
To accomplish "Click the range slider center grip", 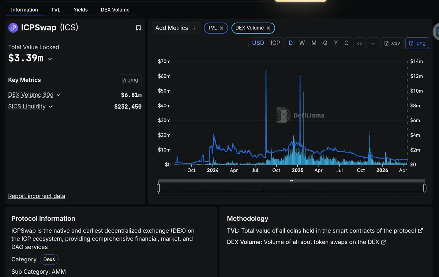I will pyautogui.click(x=292, y=181).
